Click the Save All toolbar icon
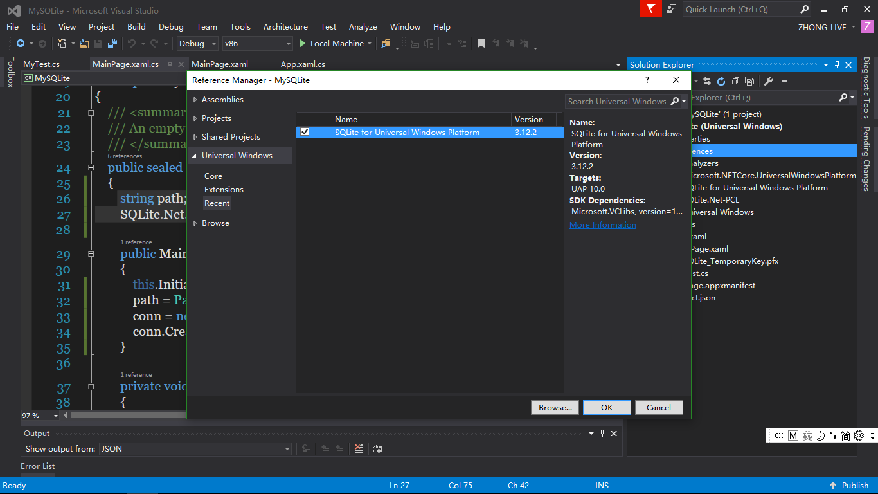878x494 pixels. pyautogui.click(x=112, y=44)
